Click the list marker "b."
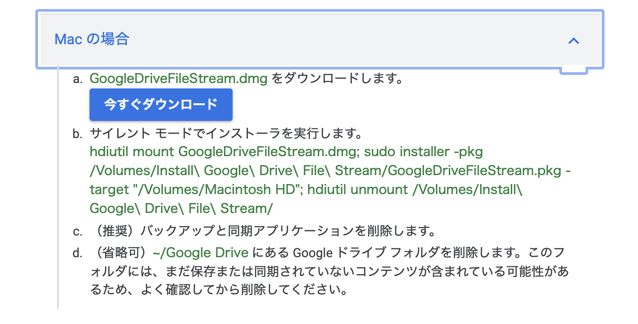638x324 pixels. click(x=78, y=134)
